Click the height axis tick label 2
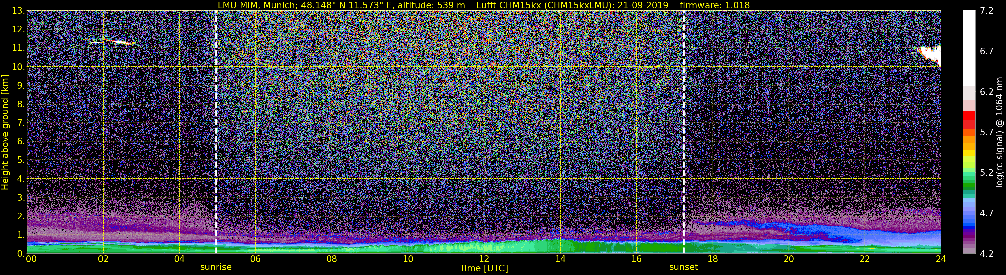This screenshot has height=275, width=1006. pos(21,216)
